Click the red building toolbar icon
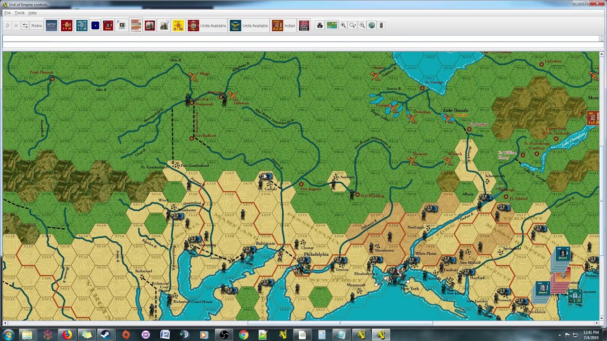This screenshot has width=607, height=341. tap(304, 26)
